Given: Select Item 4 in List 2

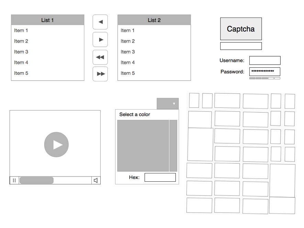Looking at the screenshot, I should (x=154, y=62).
